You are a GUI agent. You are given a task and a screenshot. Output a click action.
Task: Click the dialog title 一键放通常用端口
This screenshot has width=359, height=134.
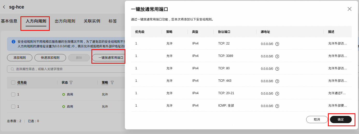pos(149,9)
